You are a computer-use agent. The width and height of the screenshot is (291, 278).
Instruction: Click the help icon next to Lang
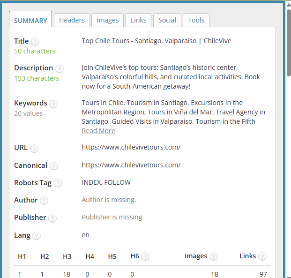[x=37, y=236]
